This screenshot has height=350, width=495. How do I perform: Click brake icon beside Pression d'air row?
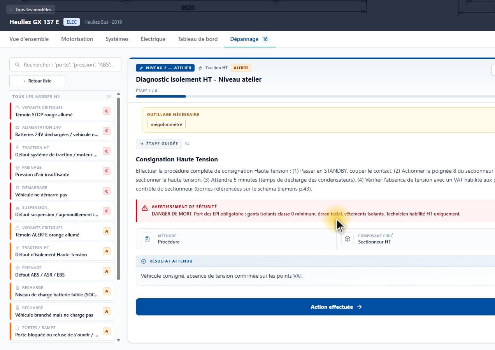point(17,168)
